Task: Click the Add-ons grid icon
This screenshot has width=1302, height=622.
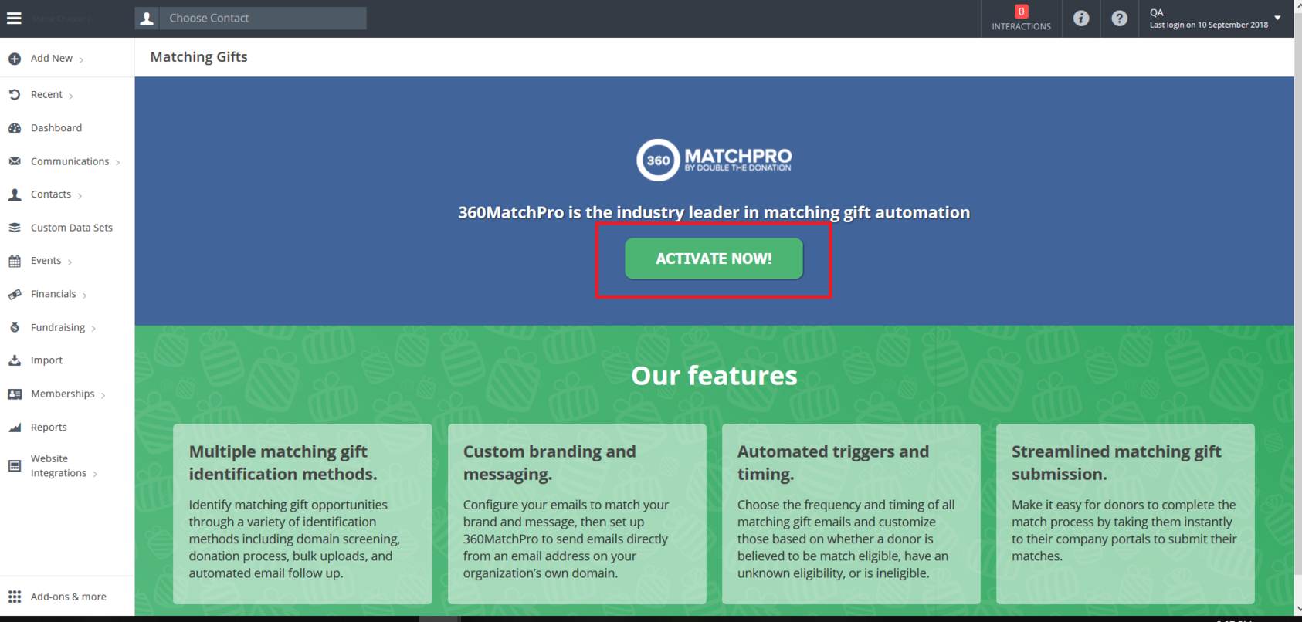Action: click(15, 597)
